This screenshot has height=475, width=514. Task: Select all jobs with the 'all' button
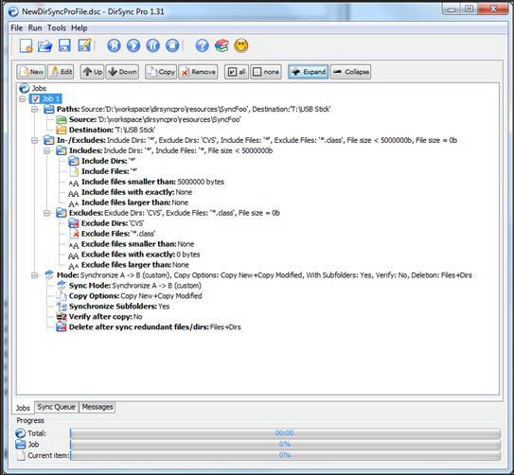coord(237,72)
